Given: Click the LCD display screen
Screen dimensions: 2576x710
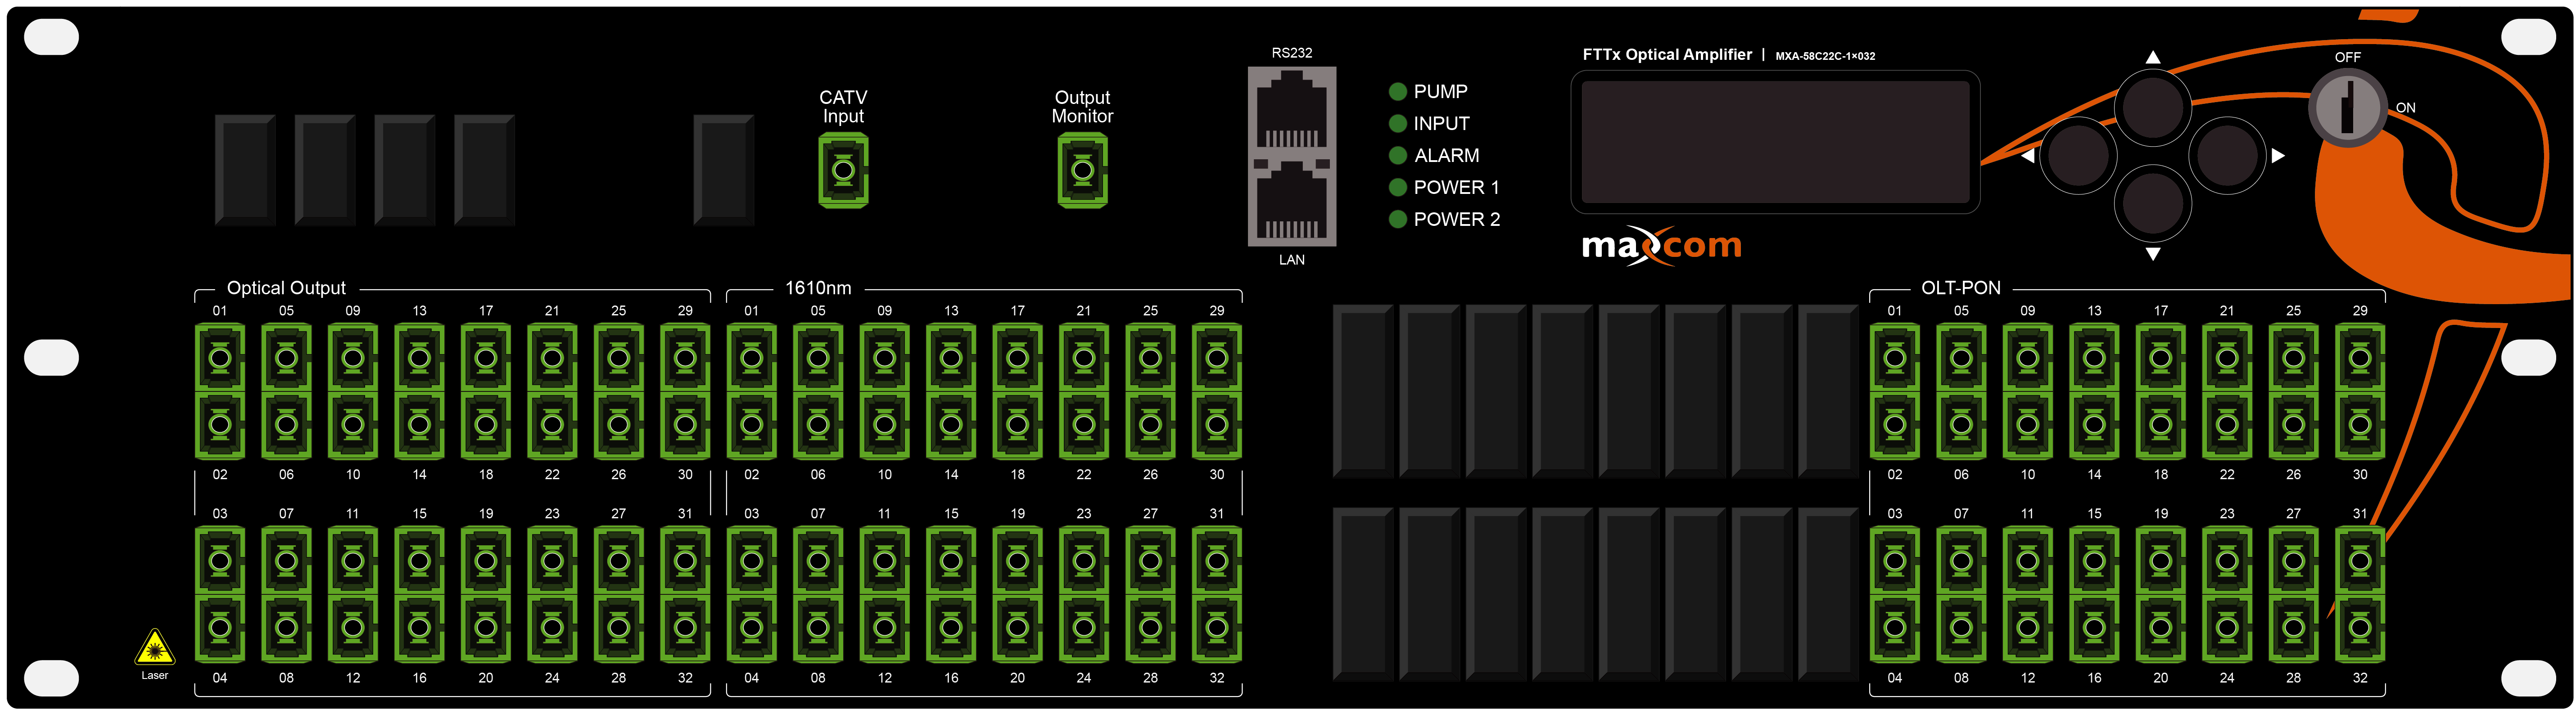Looking at the screenshot, I should pos(1775,142).
